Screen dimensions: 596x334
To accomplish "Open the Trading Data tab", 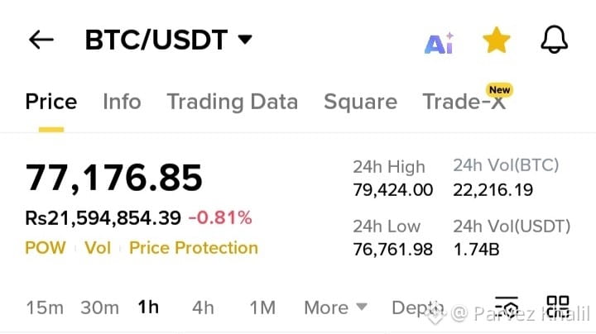I will click(233, 102).
